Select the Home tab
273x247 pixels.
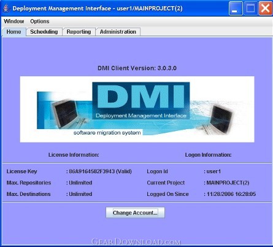(x=14, y=32)
